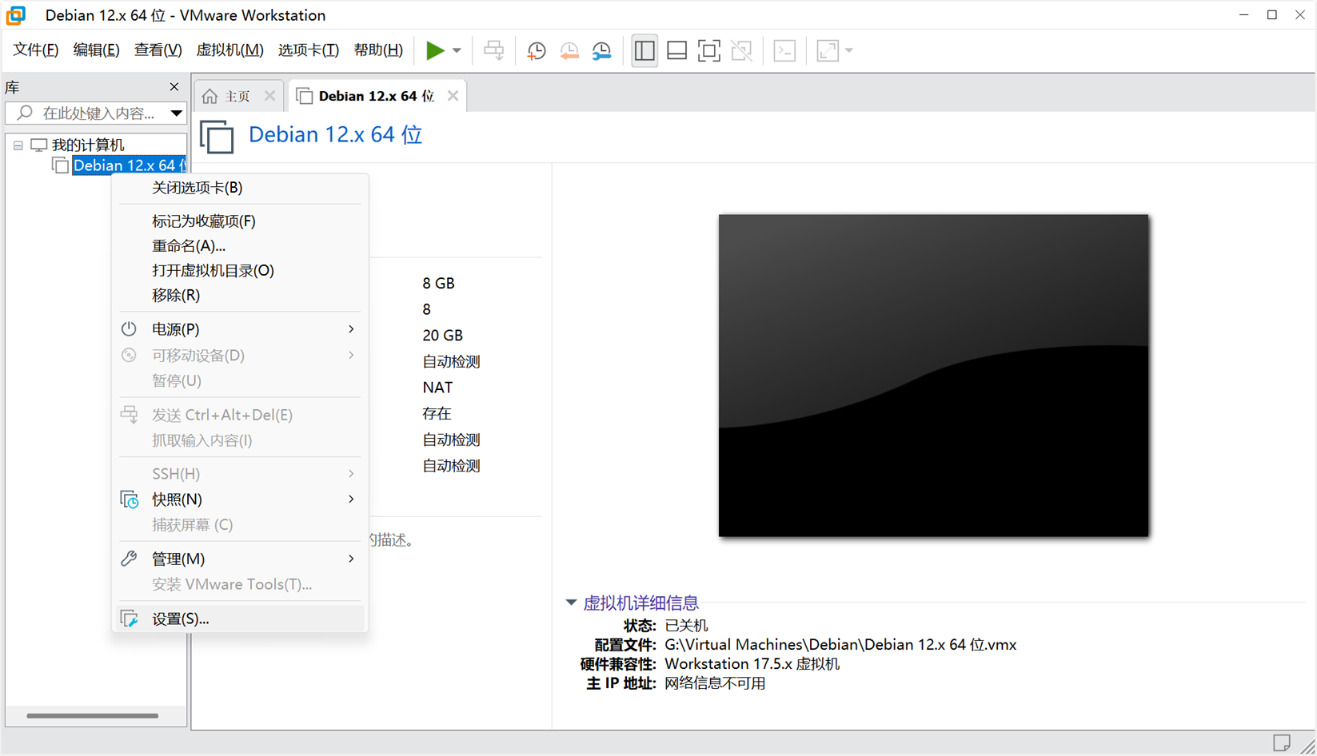This screenshot has height=756, width=1317.
Task: Toggle the library panel visibility icon
Action: pos(645,50)
